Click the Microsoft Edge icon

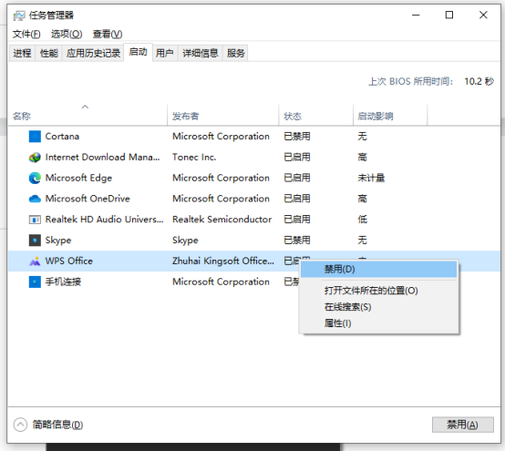tap(35, 178)
